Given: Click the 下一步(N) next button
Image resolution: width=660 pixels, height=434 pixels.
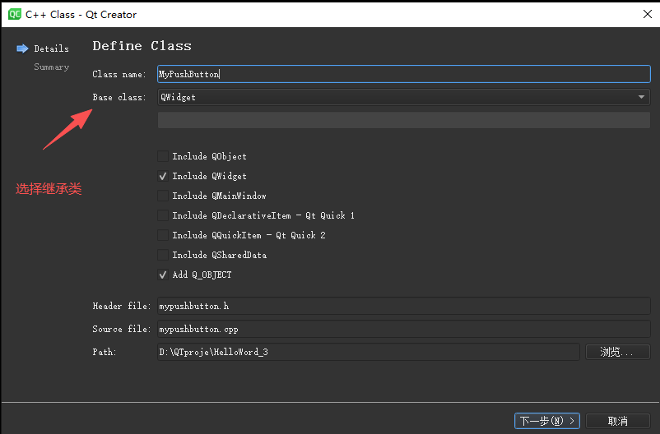Looking at the screenshot, I should pos(546,421).
